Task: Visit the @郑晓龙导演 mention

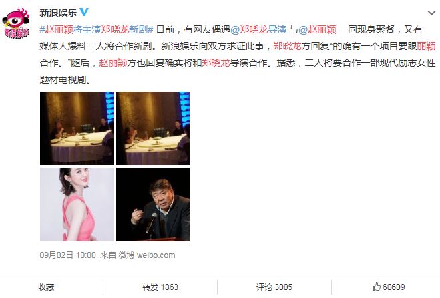Action: tap(258, 29)
